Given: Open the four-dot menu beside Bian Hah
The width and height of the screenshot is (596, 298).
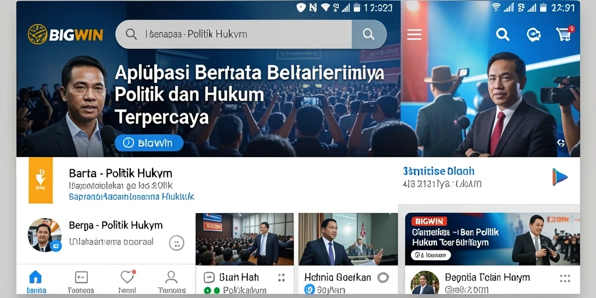Looking at the screenshot, I should tap(282, 278).
